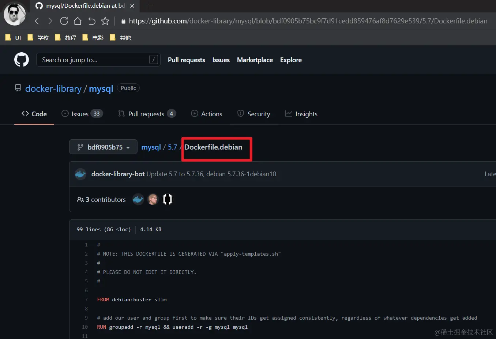This screenshot has height=339, width=496.
Task: Open the docker-library owner link
Action: (x=53, y=89)
